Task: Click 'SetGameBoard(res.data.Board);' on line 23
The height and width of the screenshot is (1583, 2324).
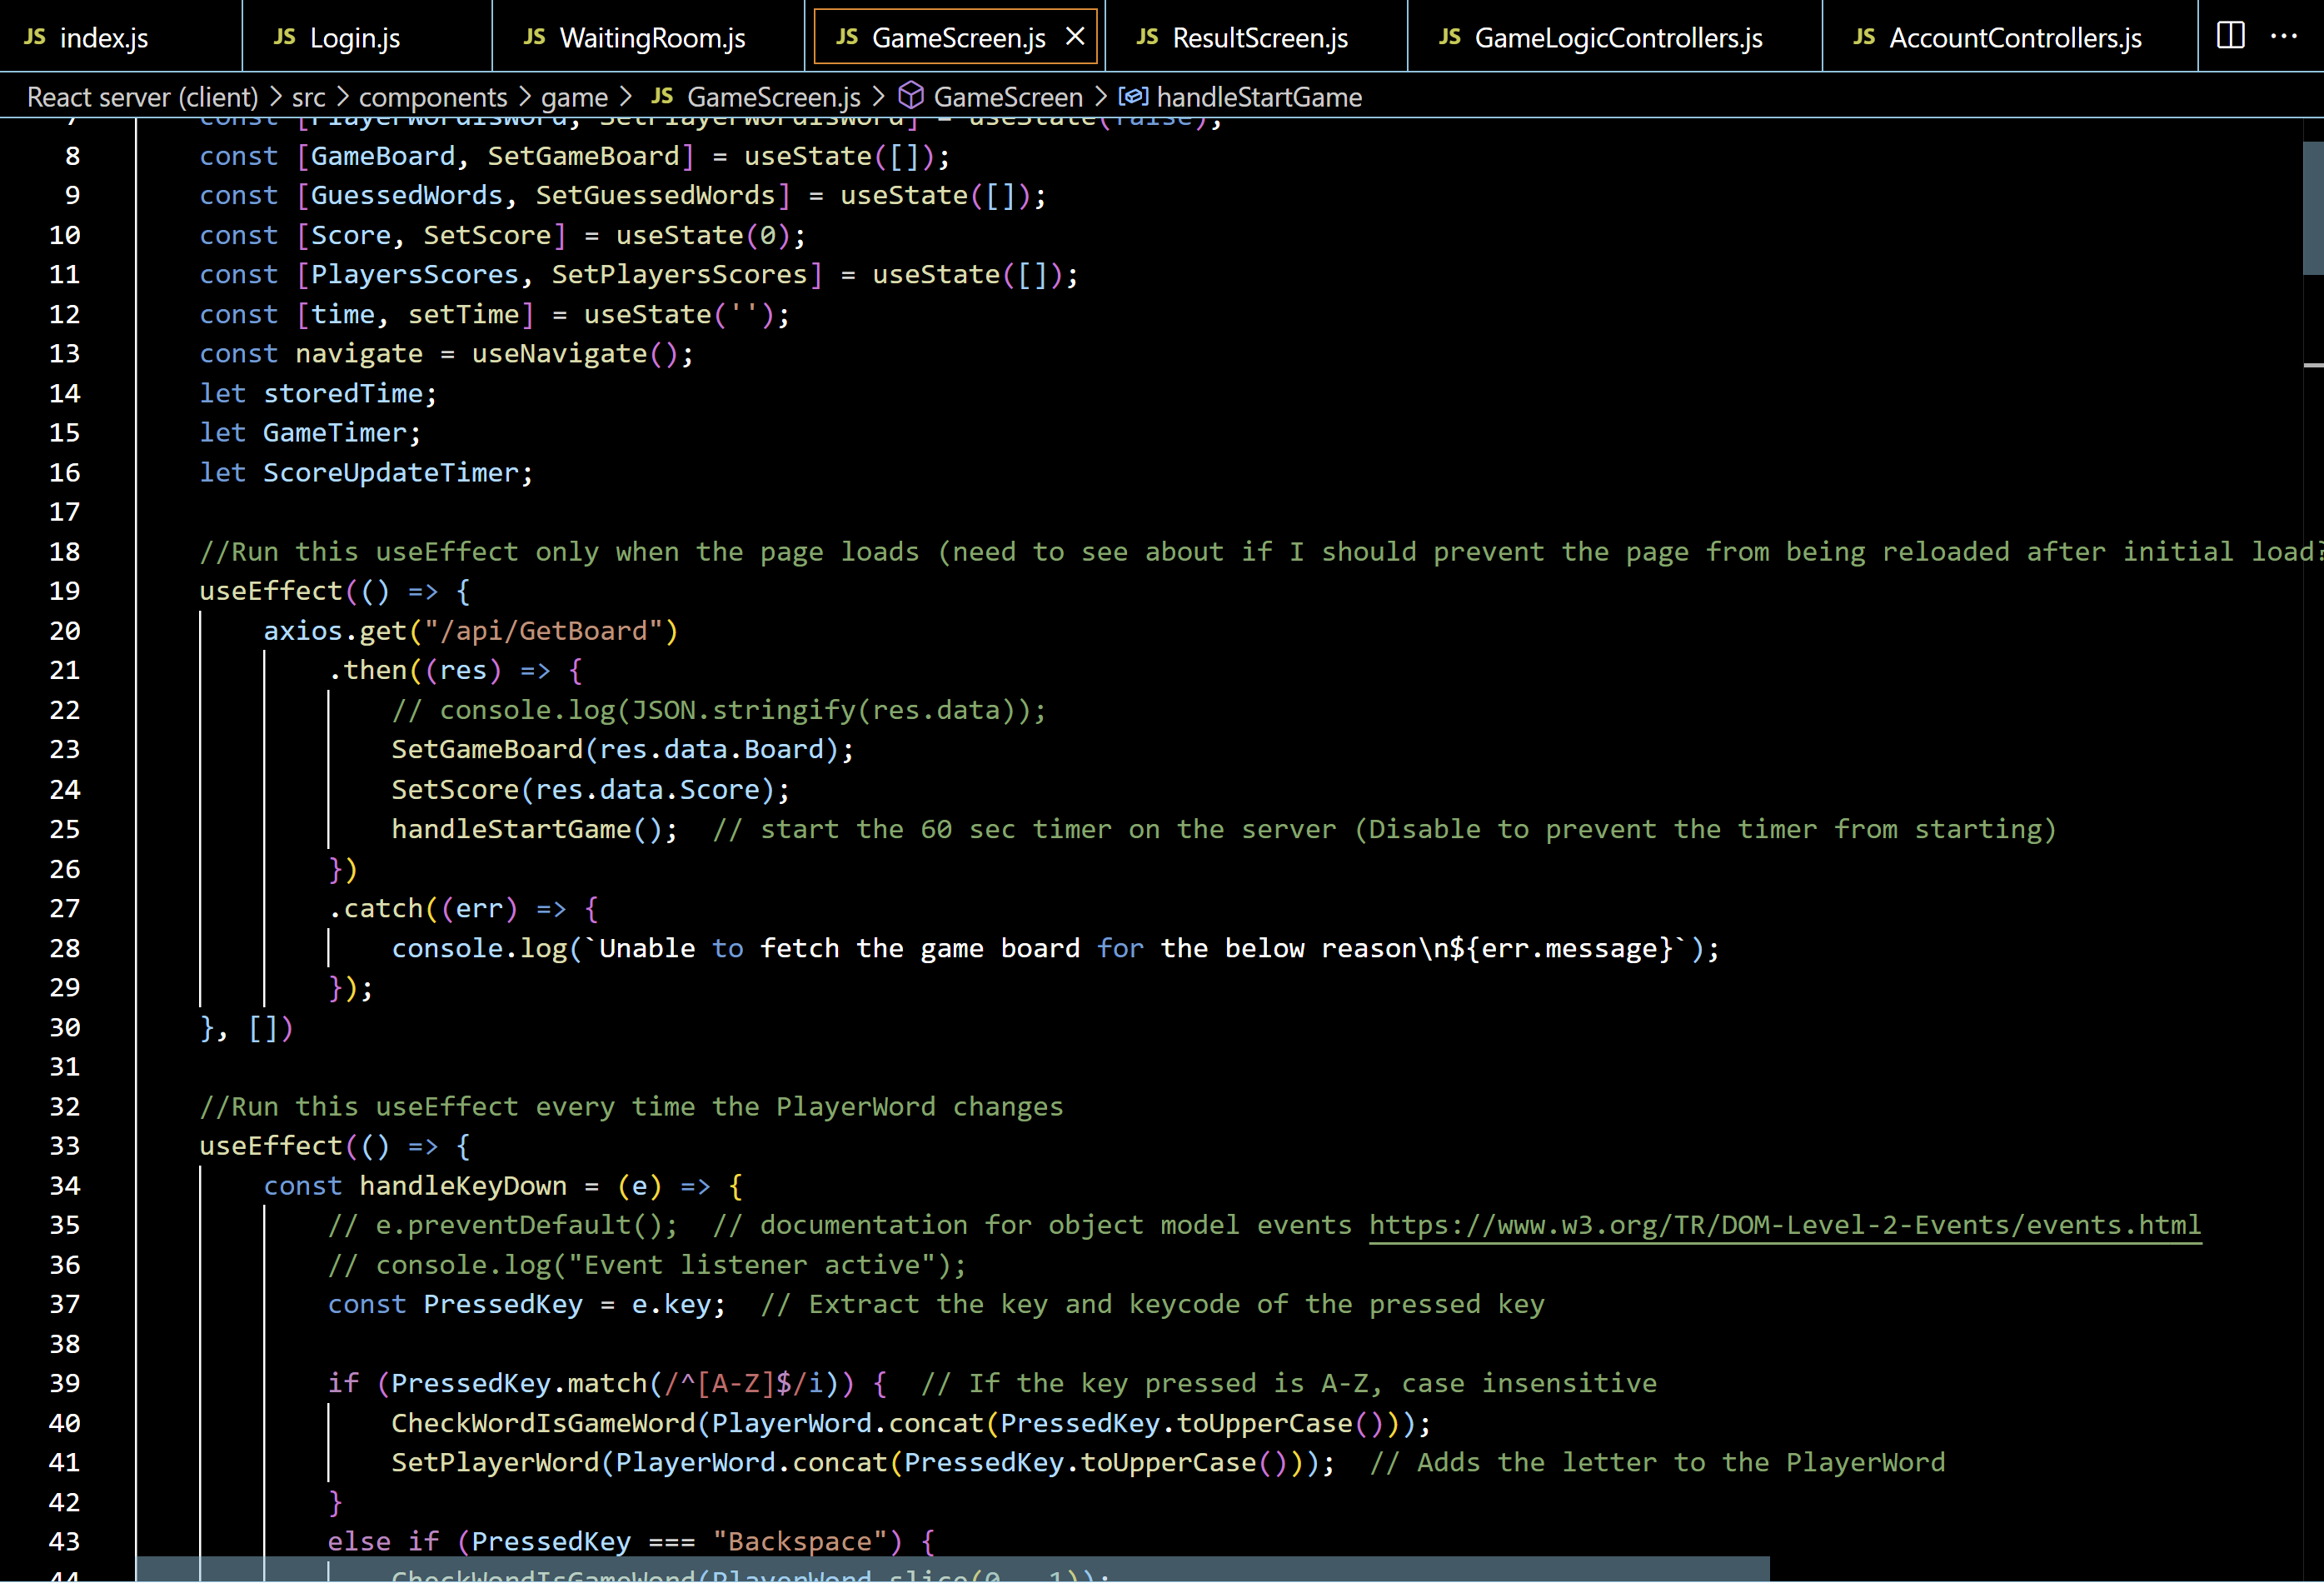Action: click(623, 750)
